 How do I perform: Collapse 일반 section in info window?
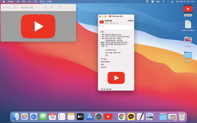(x=100, y=32)
